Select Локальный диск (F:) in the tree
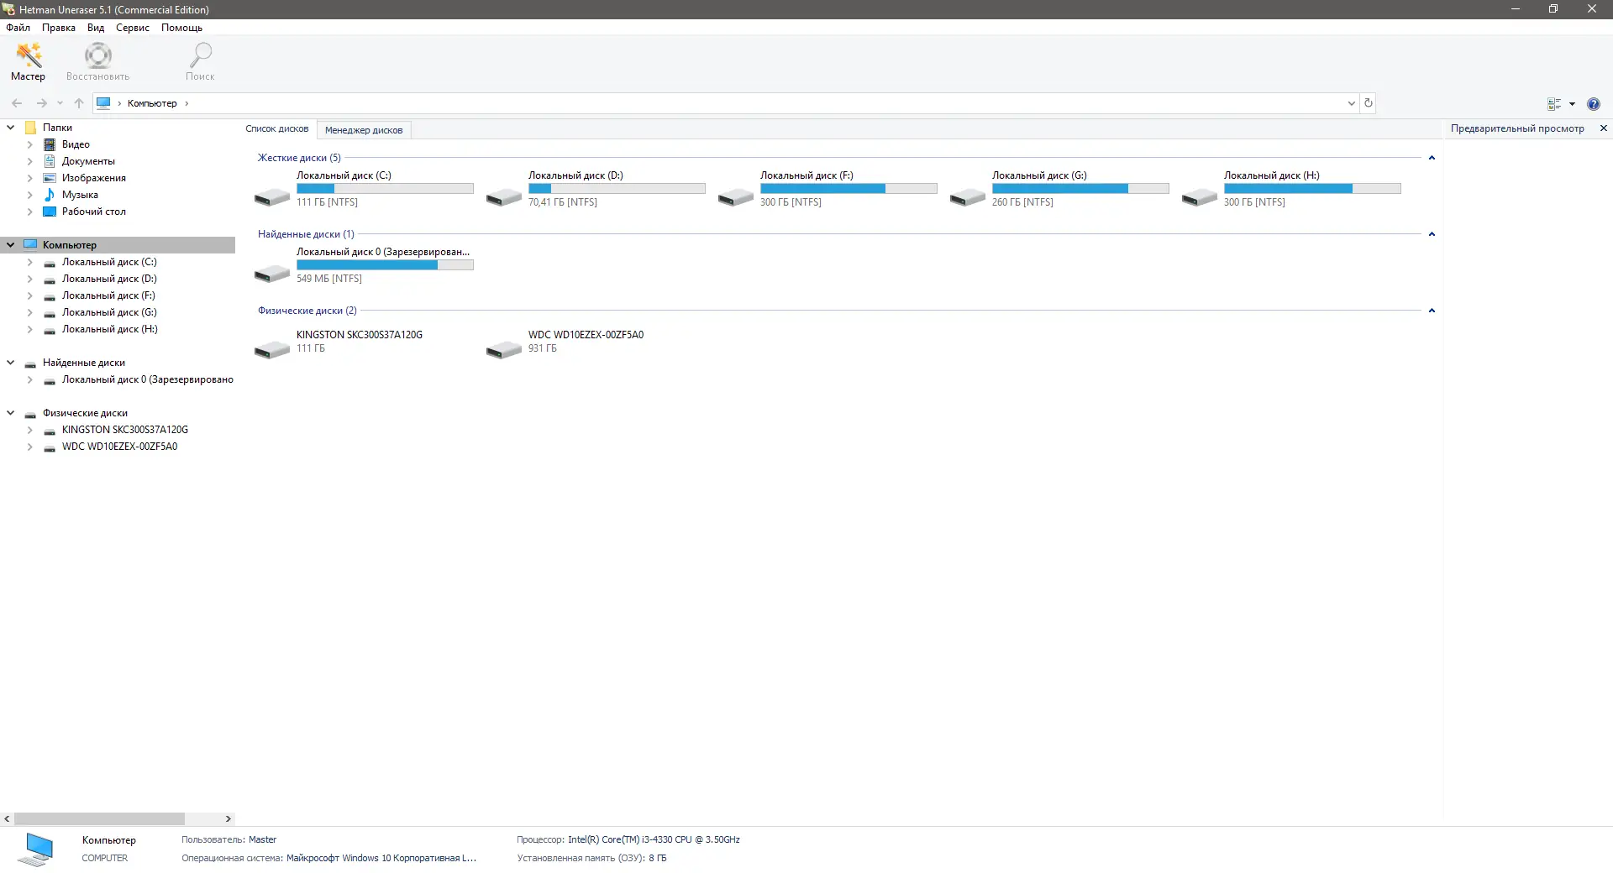This screenshot has width=1613, height=873. (108, 295)
